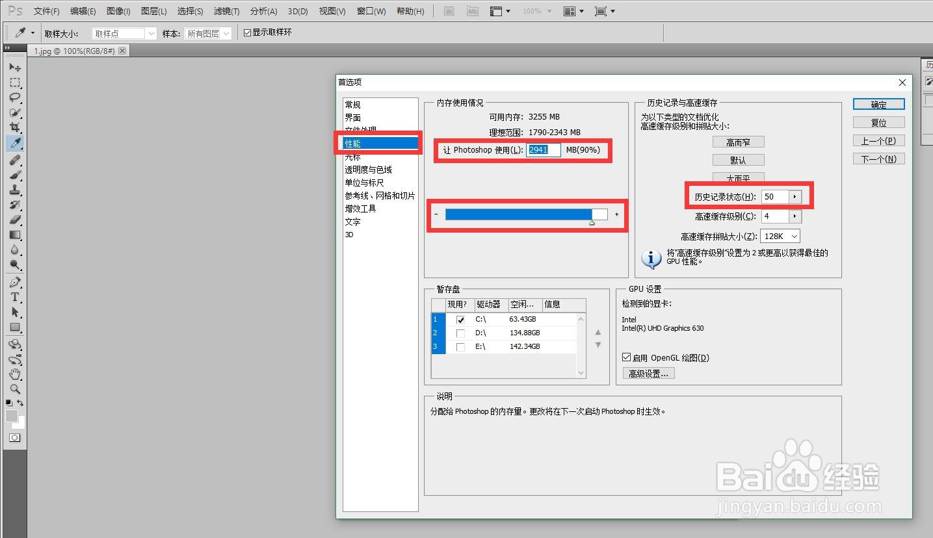Click the 复位 reset button
This screenshot has height=538, width=933.
click(879, 122)
